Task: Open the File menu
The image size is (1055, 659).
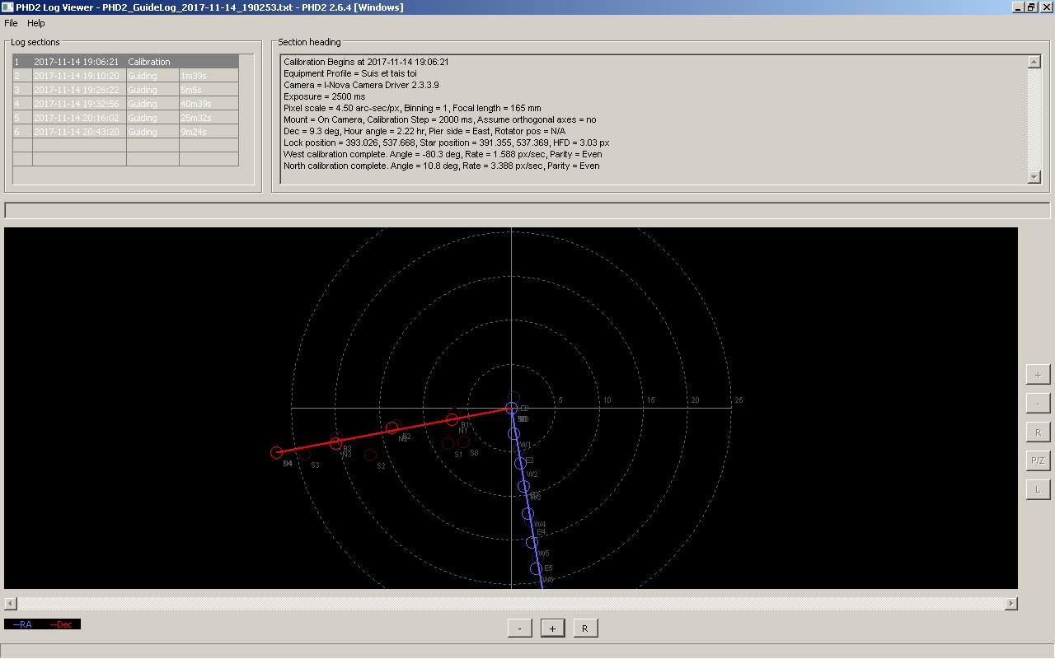Action: pyautogui.click(x=11, y=23)
